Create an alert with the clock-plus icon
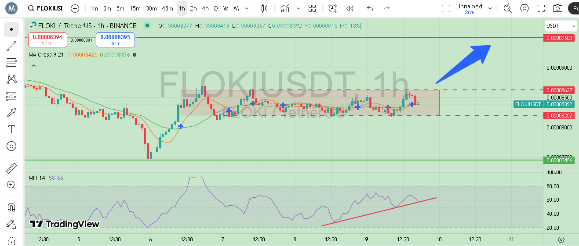579x246 pixels. click(333, 8)
